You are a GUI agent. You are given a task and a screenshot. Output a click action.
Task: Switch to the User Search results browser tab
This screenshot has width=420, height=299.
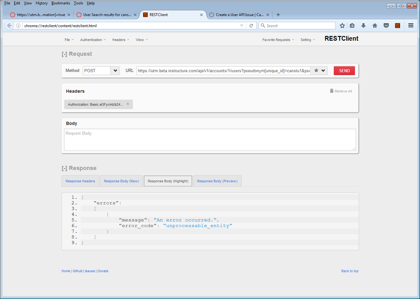tap(107, 15)
